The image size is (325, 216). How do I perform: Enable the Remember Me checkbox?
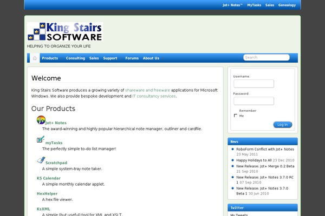[x=236, y=116]
